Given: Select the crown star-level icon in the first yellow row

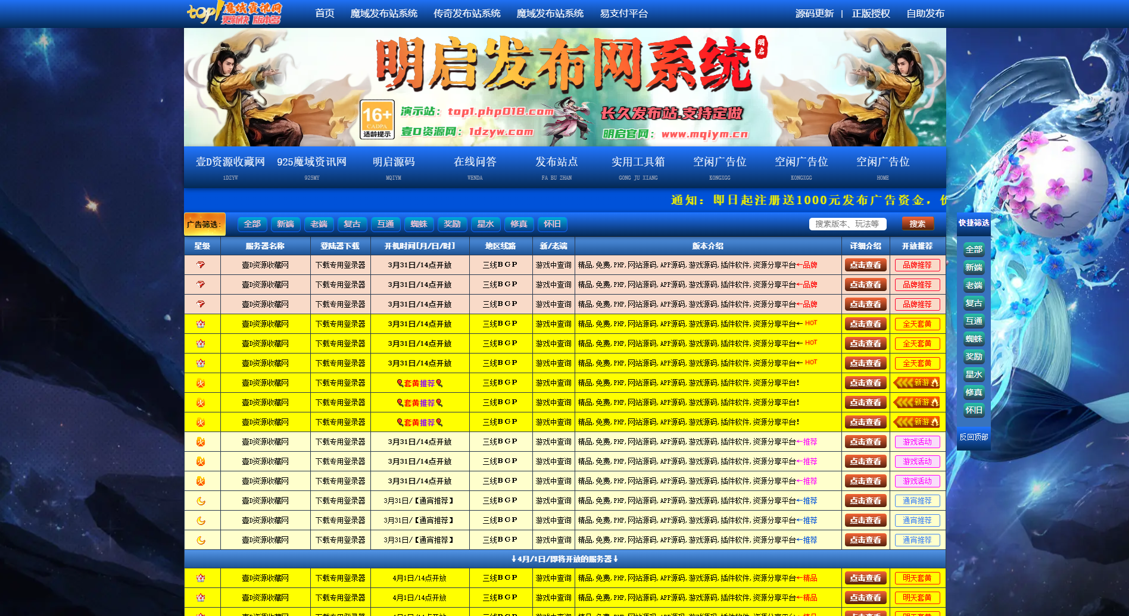Looking at the screenshot, I should (x=202, y=324).
